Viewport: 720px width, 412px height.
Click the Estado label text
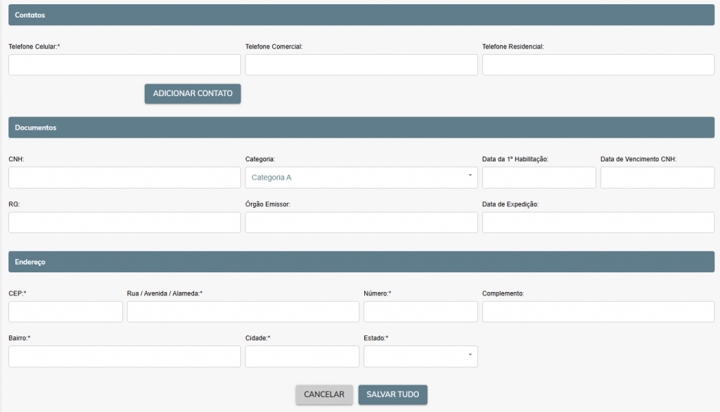point(376,338)
